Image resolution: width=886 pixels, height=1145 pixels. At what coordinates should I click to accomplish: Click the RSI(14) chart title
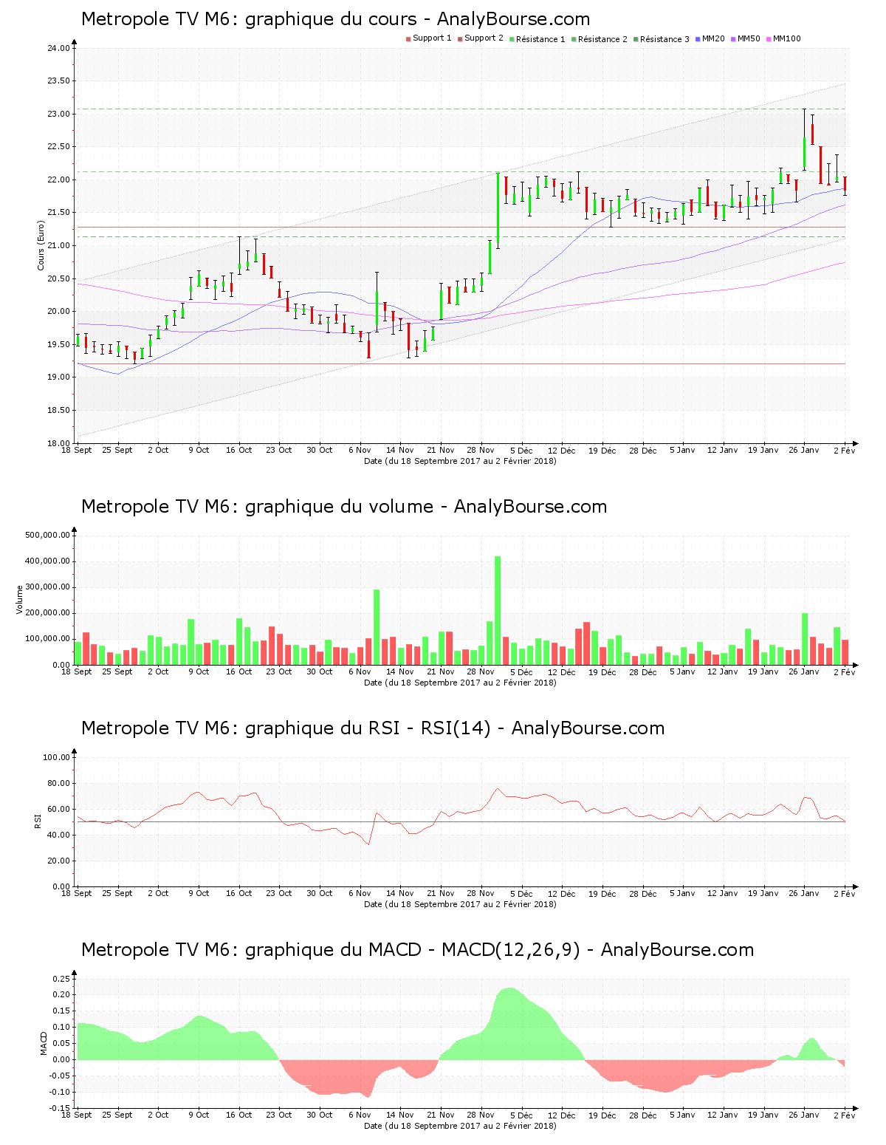pos(373,728)
